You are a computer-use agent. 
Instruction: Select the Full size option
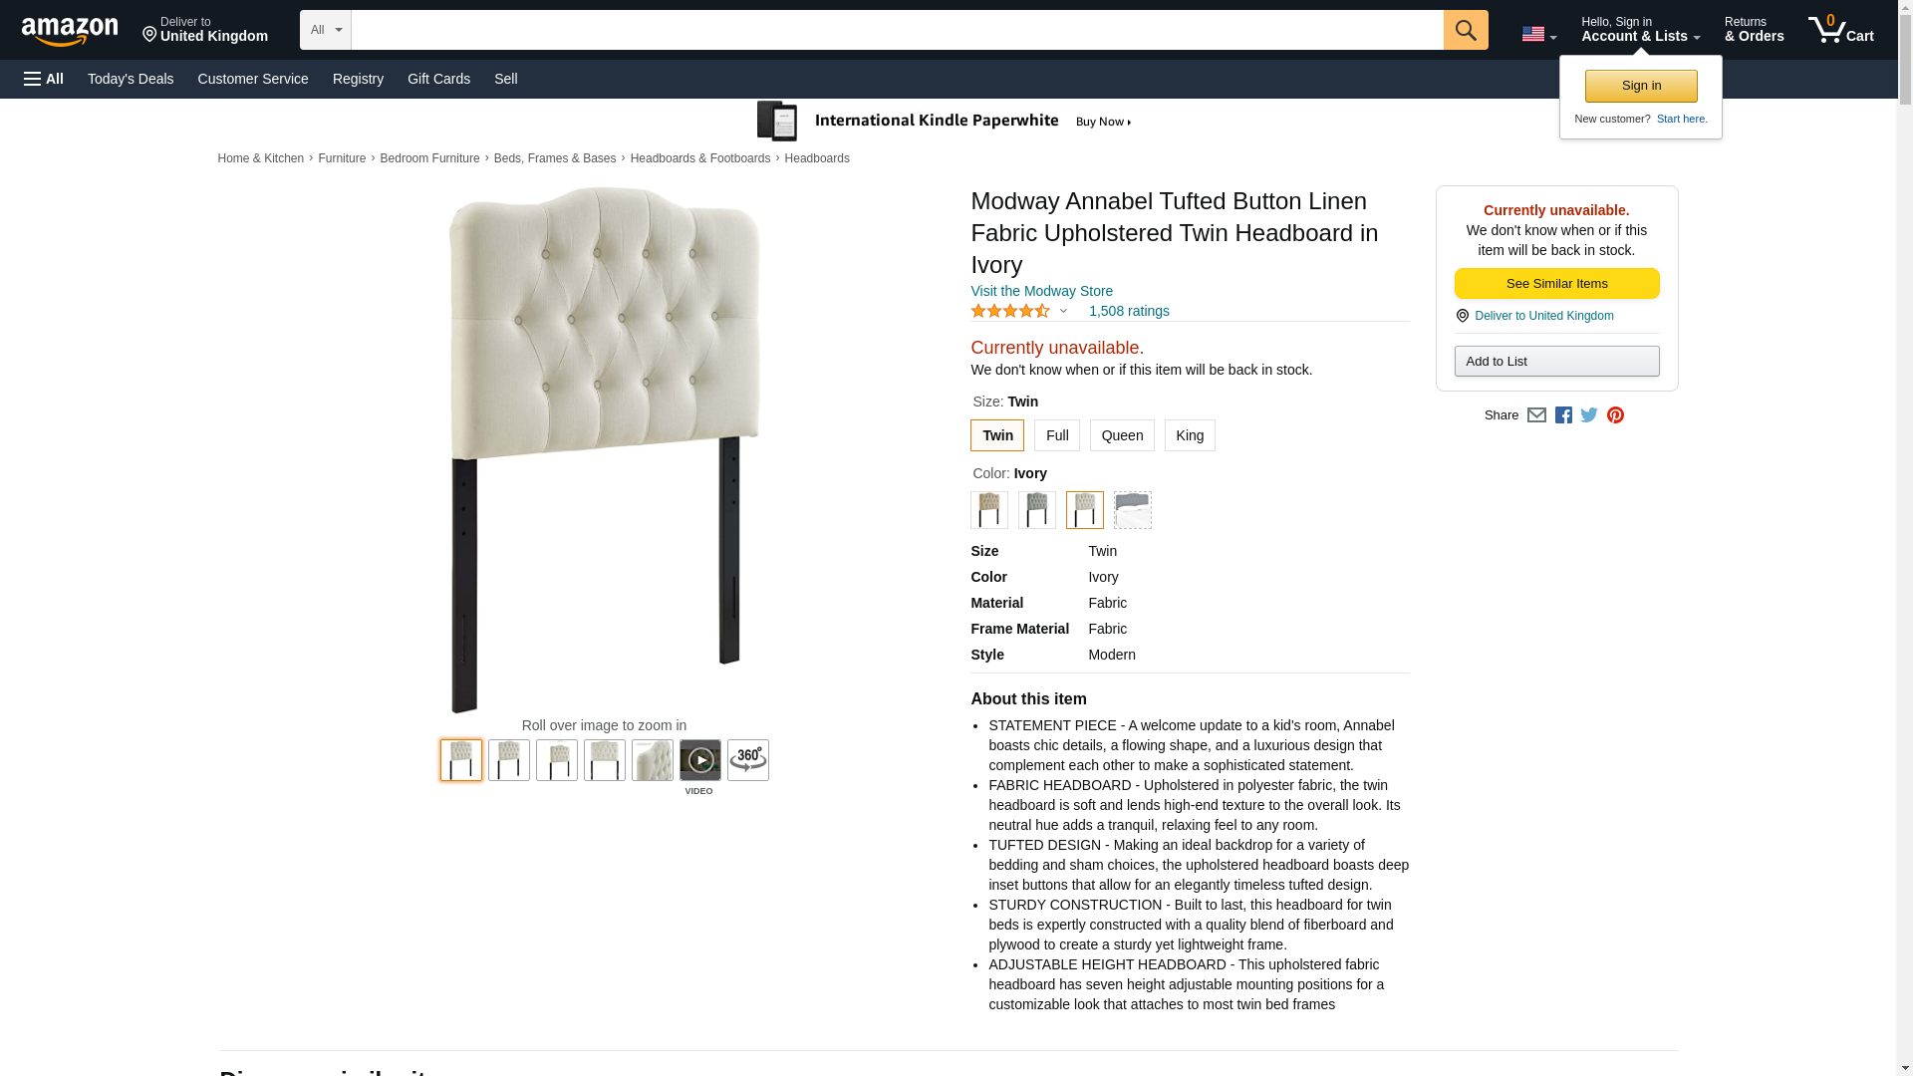tap(1056, 435)
